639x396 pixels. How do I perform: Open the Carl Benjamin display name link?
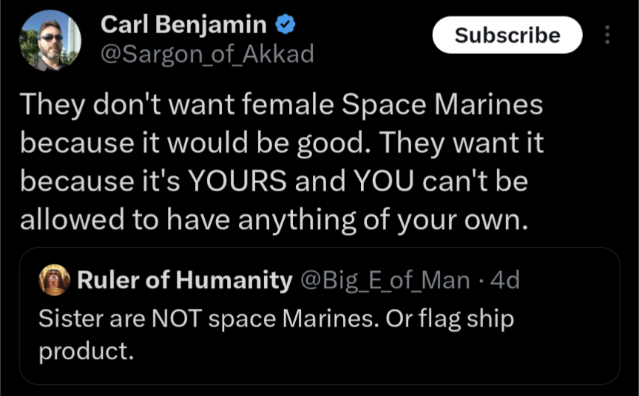[x=183, y=24]
